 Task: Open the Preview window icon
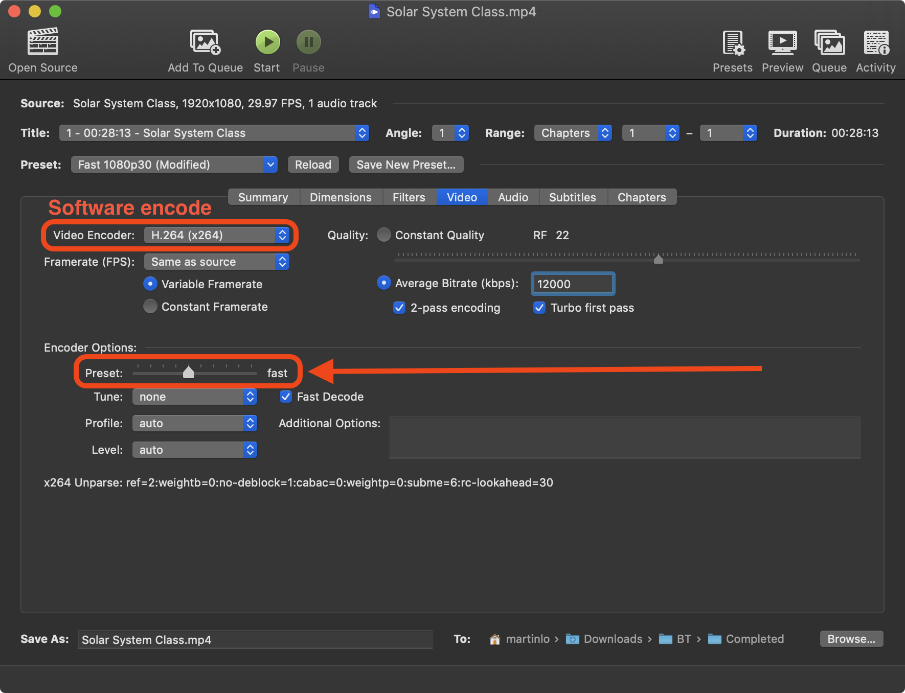pos(782,43)
